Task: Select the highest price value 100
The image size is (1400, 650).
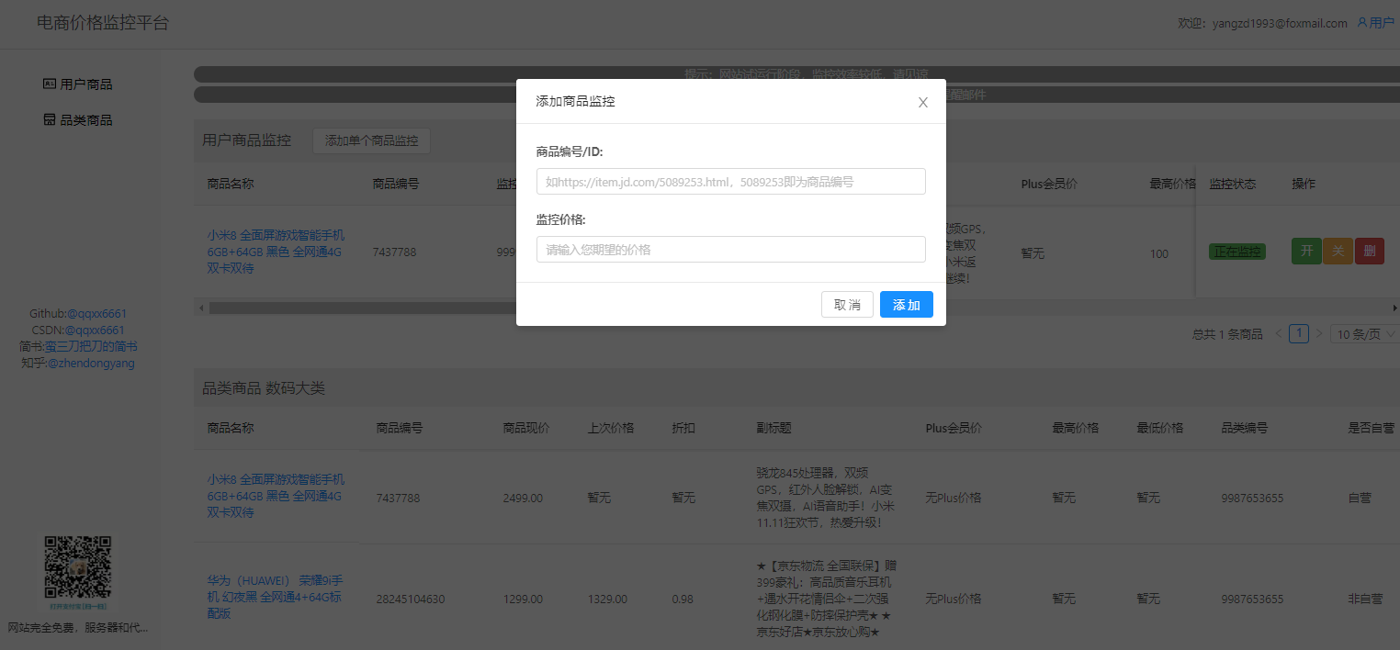Action: (x=1159, y=253)
